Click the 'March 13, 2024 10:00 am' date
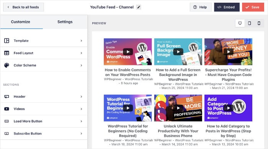This screenshot has height=149, width=268. [x=230, y=144]
